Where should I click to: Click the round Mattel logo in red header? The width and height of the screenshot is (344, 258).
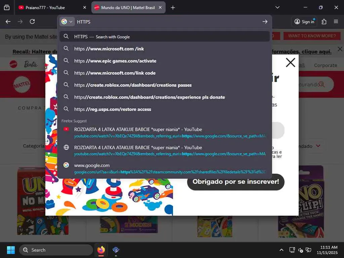tap(22, 84)
